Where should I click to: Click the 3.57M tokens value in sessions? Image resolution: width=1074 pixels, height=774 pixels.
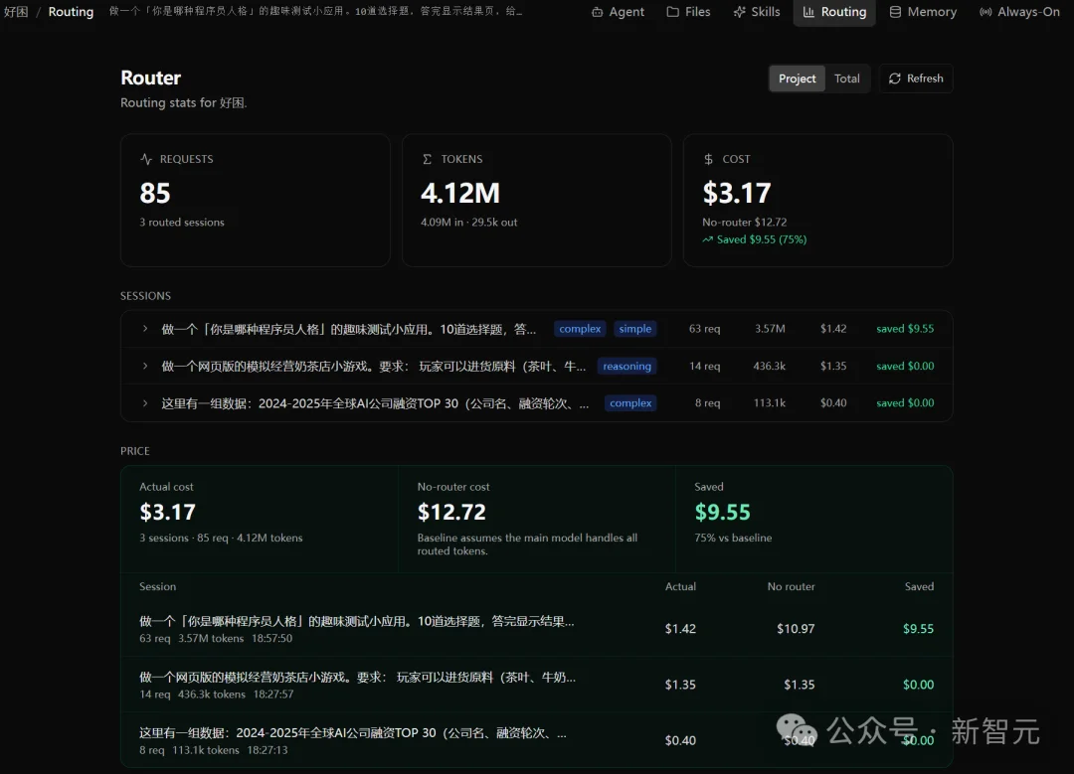(770, 329)
